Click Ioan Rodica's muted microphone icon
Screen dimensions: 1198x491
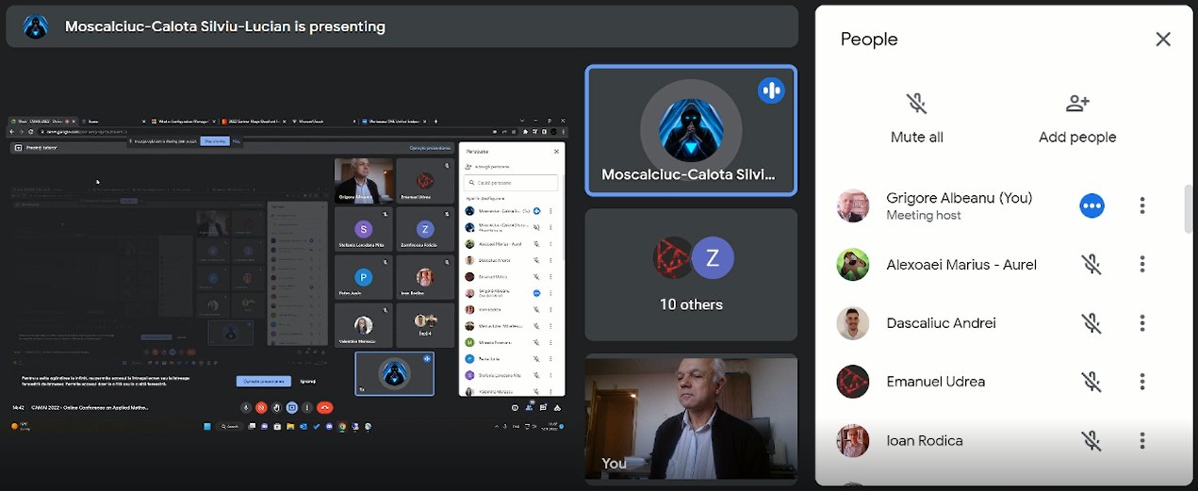1091,440
